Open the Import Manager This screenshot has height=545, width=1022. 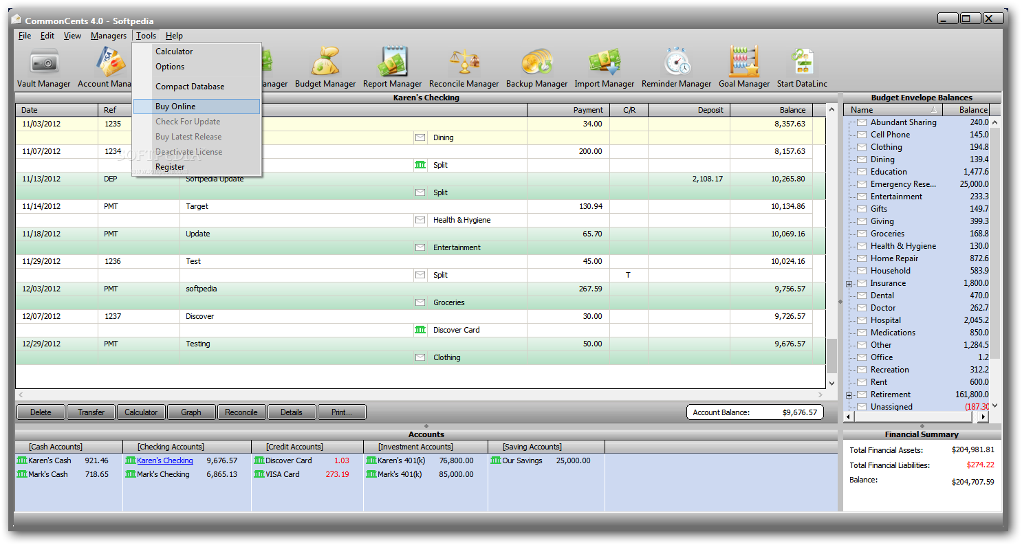pyautogui.click(x=604, y=67)
